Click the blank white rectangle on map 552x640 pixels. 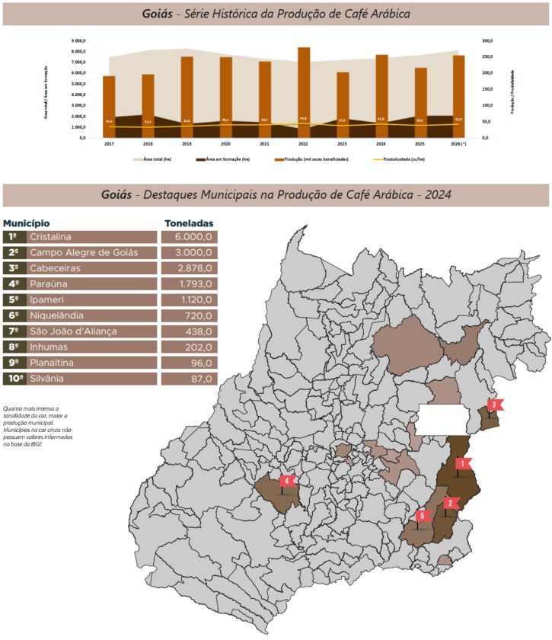(x=442, y=419)
